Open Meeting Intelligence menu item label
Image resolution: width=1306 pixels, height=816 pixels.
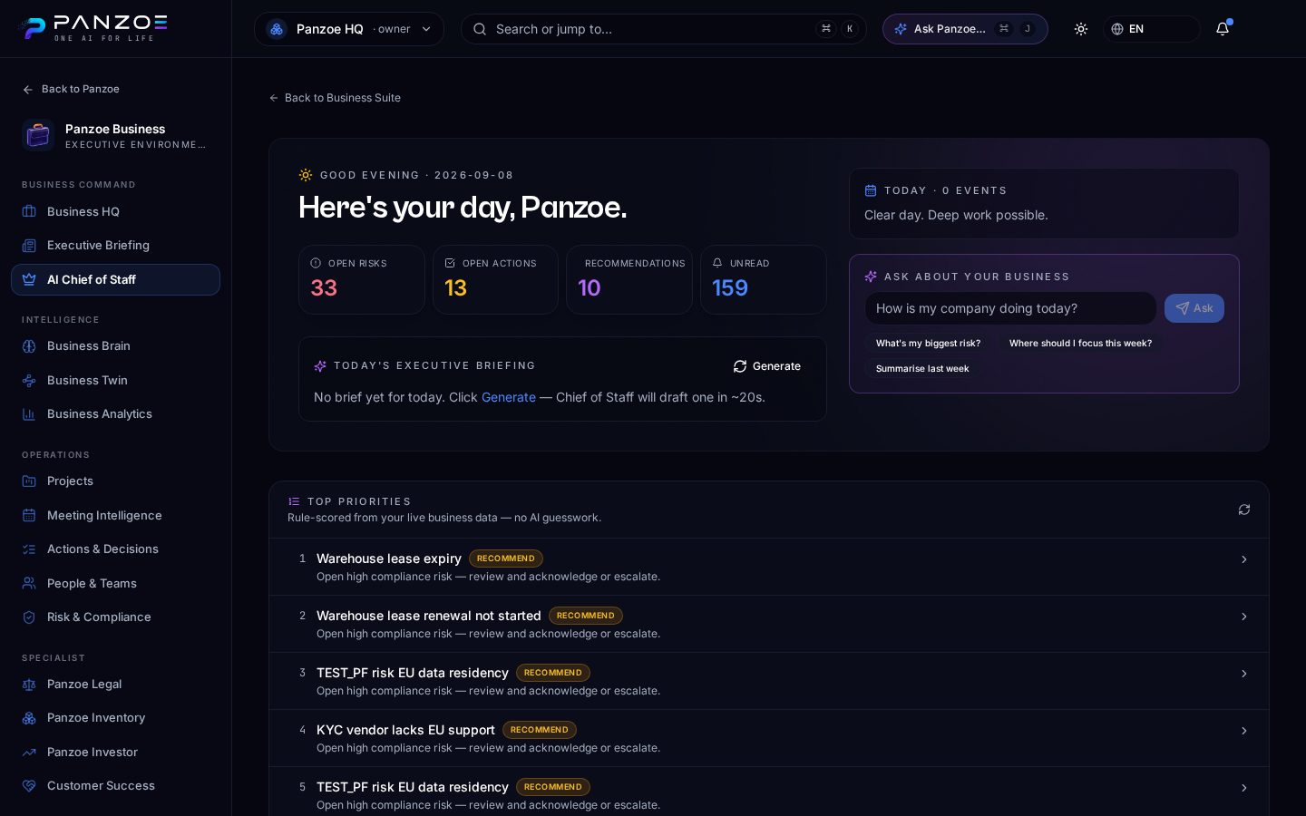pyautogui.click(x=104, y=515)
